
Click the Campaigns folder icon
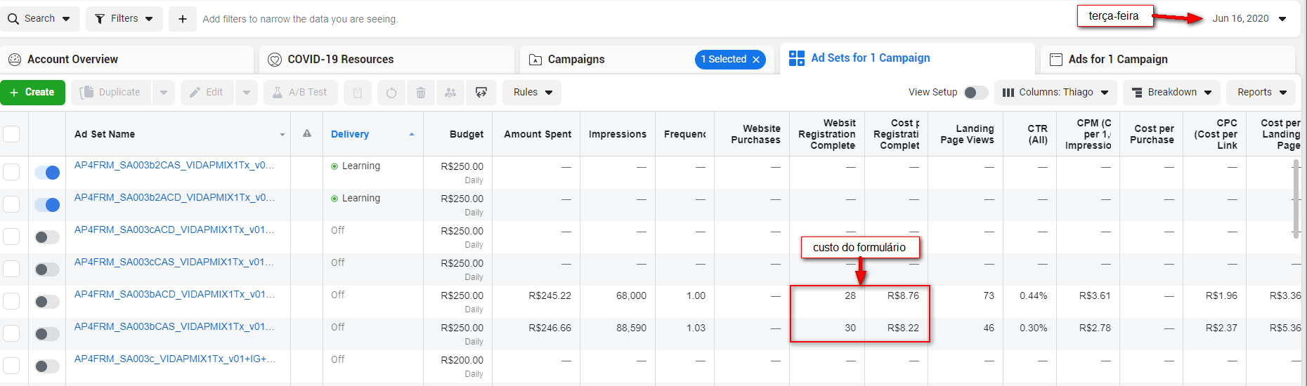point(535,60)
